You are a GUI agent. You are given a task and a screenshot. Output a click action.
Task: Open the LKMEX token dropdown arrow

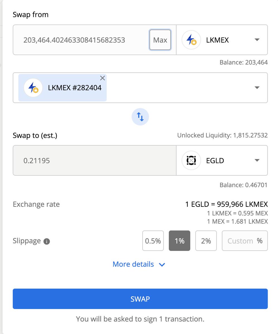click(257, 40)
